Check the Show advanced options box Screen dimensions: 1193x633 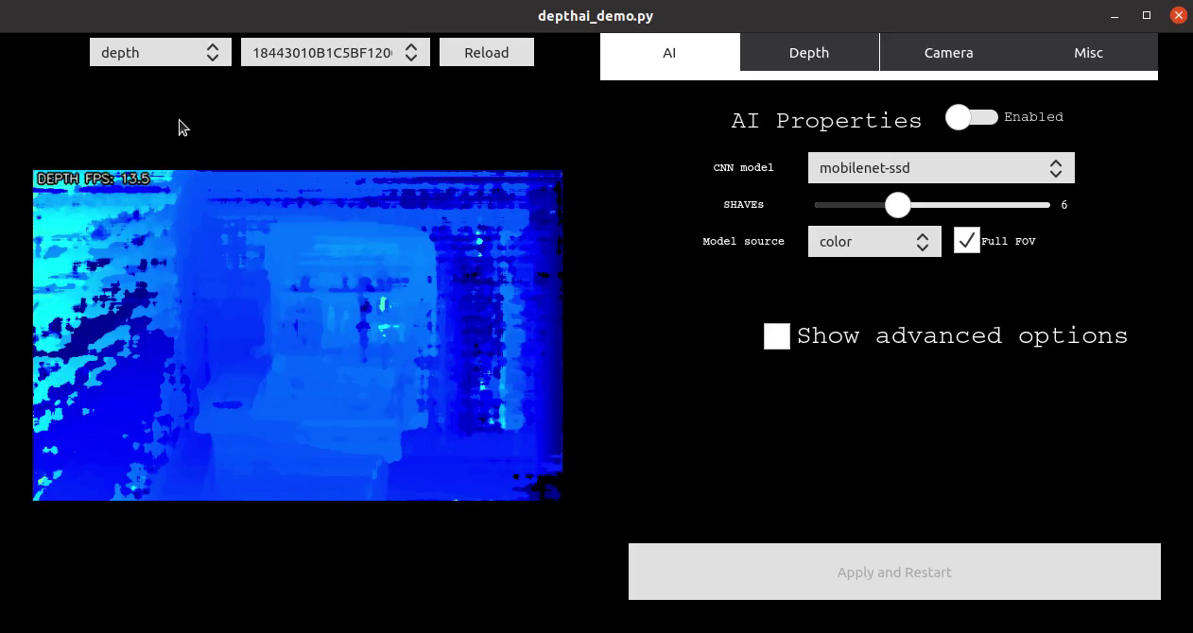tap(777, 335)
